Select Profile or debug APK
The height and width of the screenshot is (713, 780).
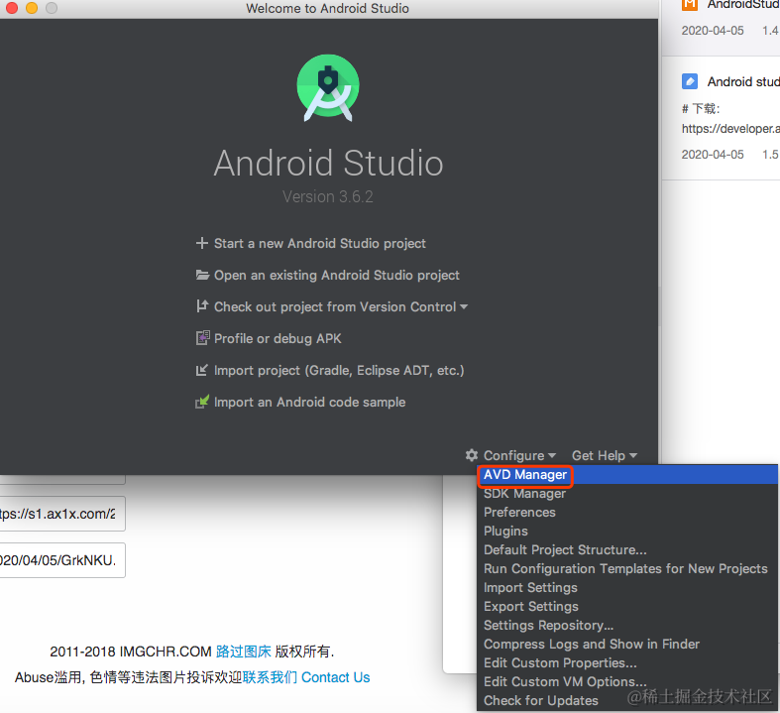click(278, 339)
